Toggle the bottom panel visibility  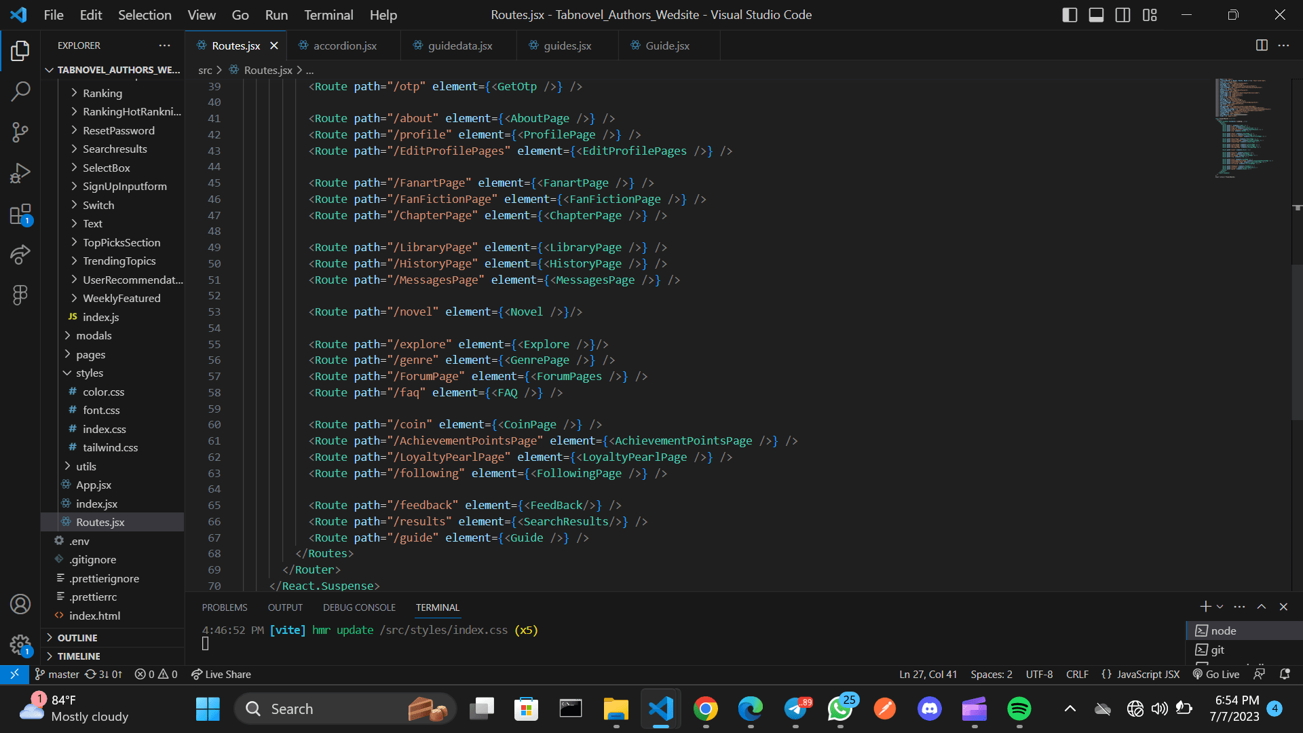coord(1096,15)
